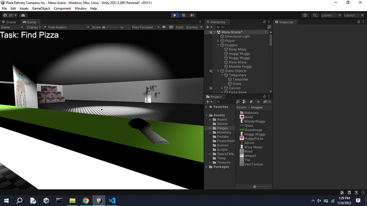Open the Gizmos dropdown arrow

201,27
